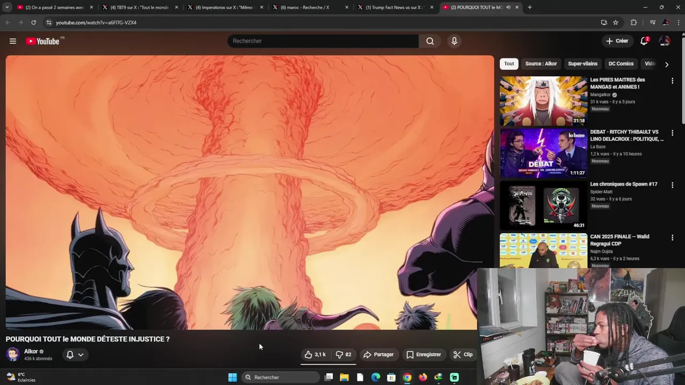Open the Mangalkor channel link

coord(600,95)
